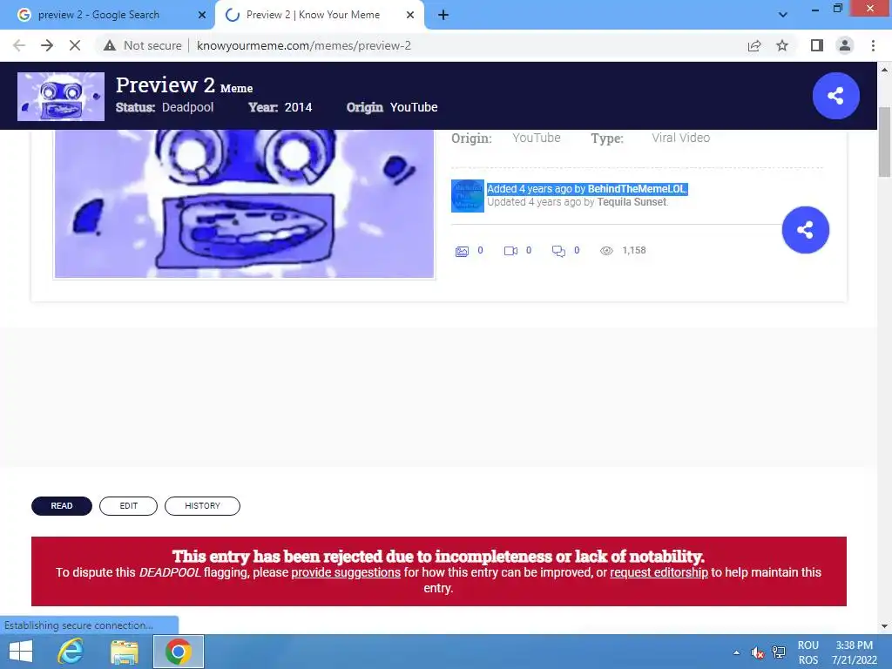892x669 pixels.
Task: Click the network tray icon
Action: point(779,652)
